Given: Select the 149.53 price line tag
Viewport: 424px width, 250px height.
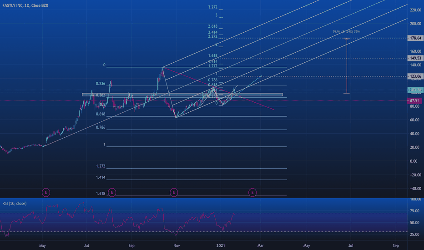Looking at the screenshot, I should click(415, 58).
